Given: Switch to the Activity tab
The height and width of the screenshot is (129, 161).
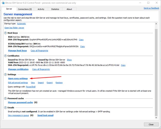Looking at the screenshot, I should pos(41,9).
